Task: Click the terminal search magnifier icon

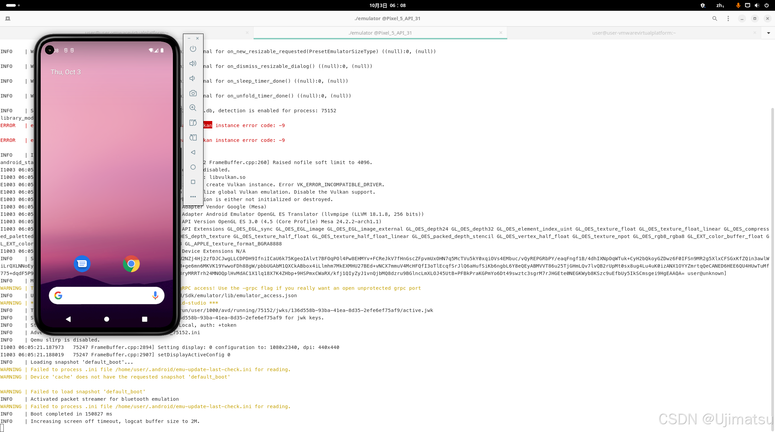Action: coord(715,18)
